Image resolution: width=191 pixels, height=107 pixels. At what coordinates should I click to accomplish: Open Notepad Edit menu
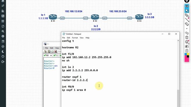coord(68,38)
